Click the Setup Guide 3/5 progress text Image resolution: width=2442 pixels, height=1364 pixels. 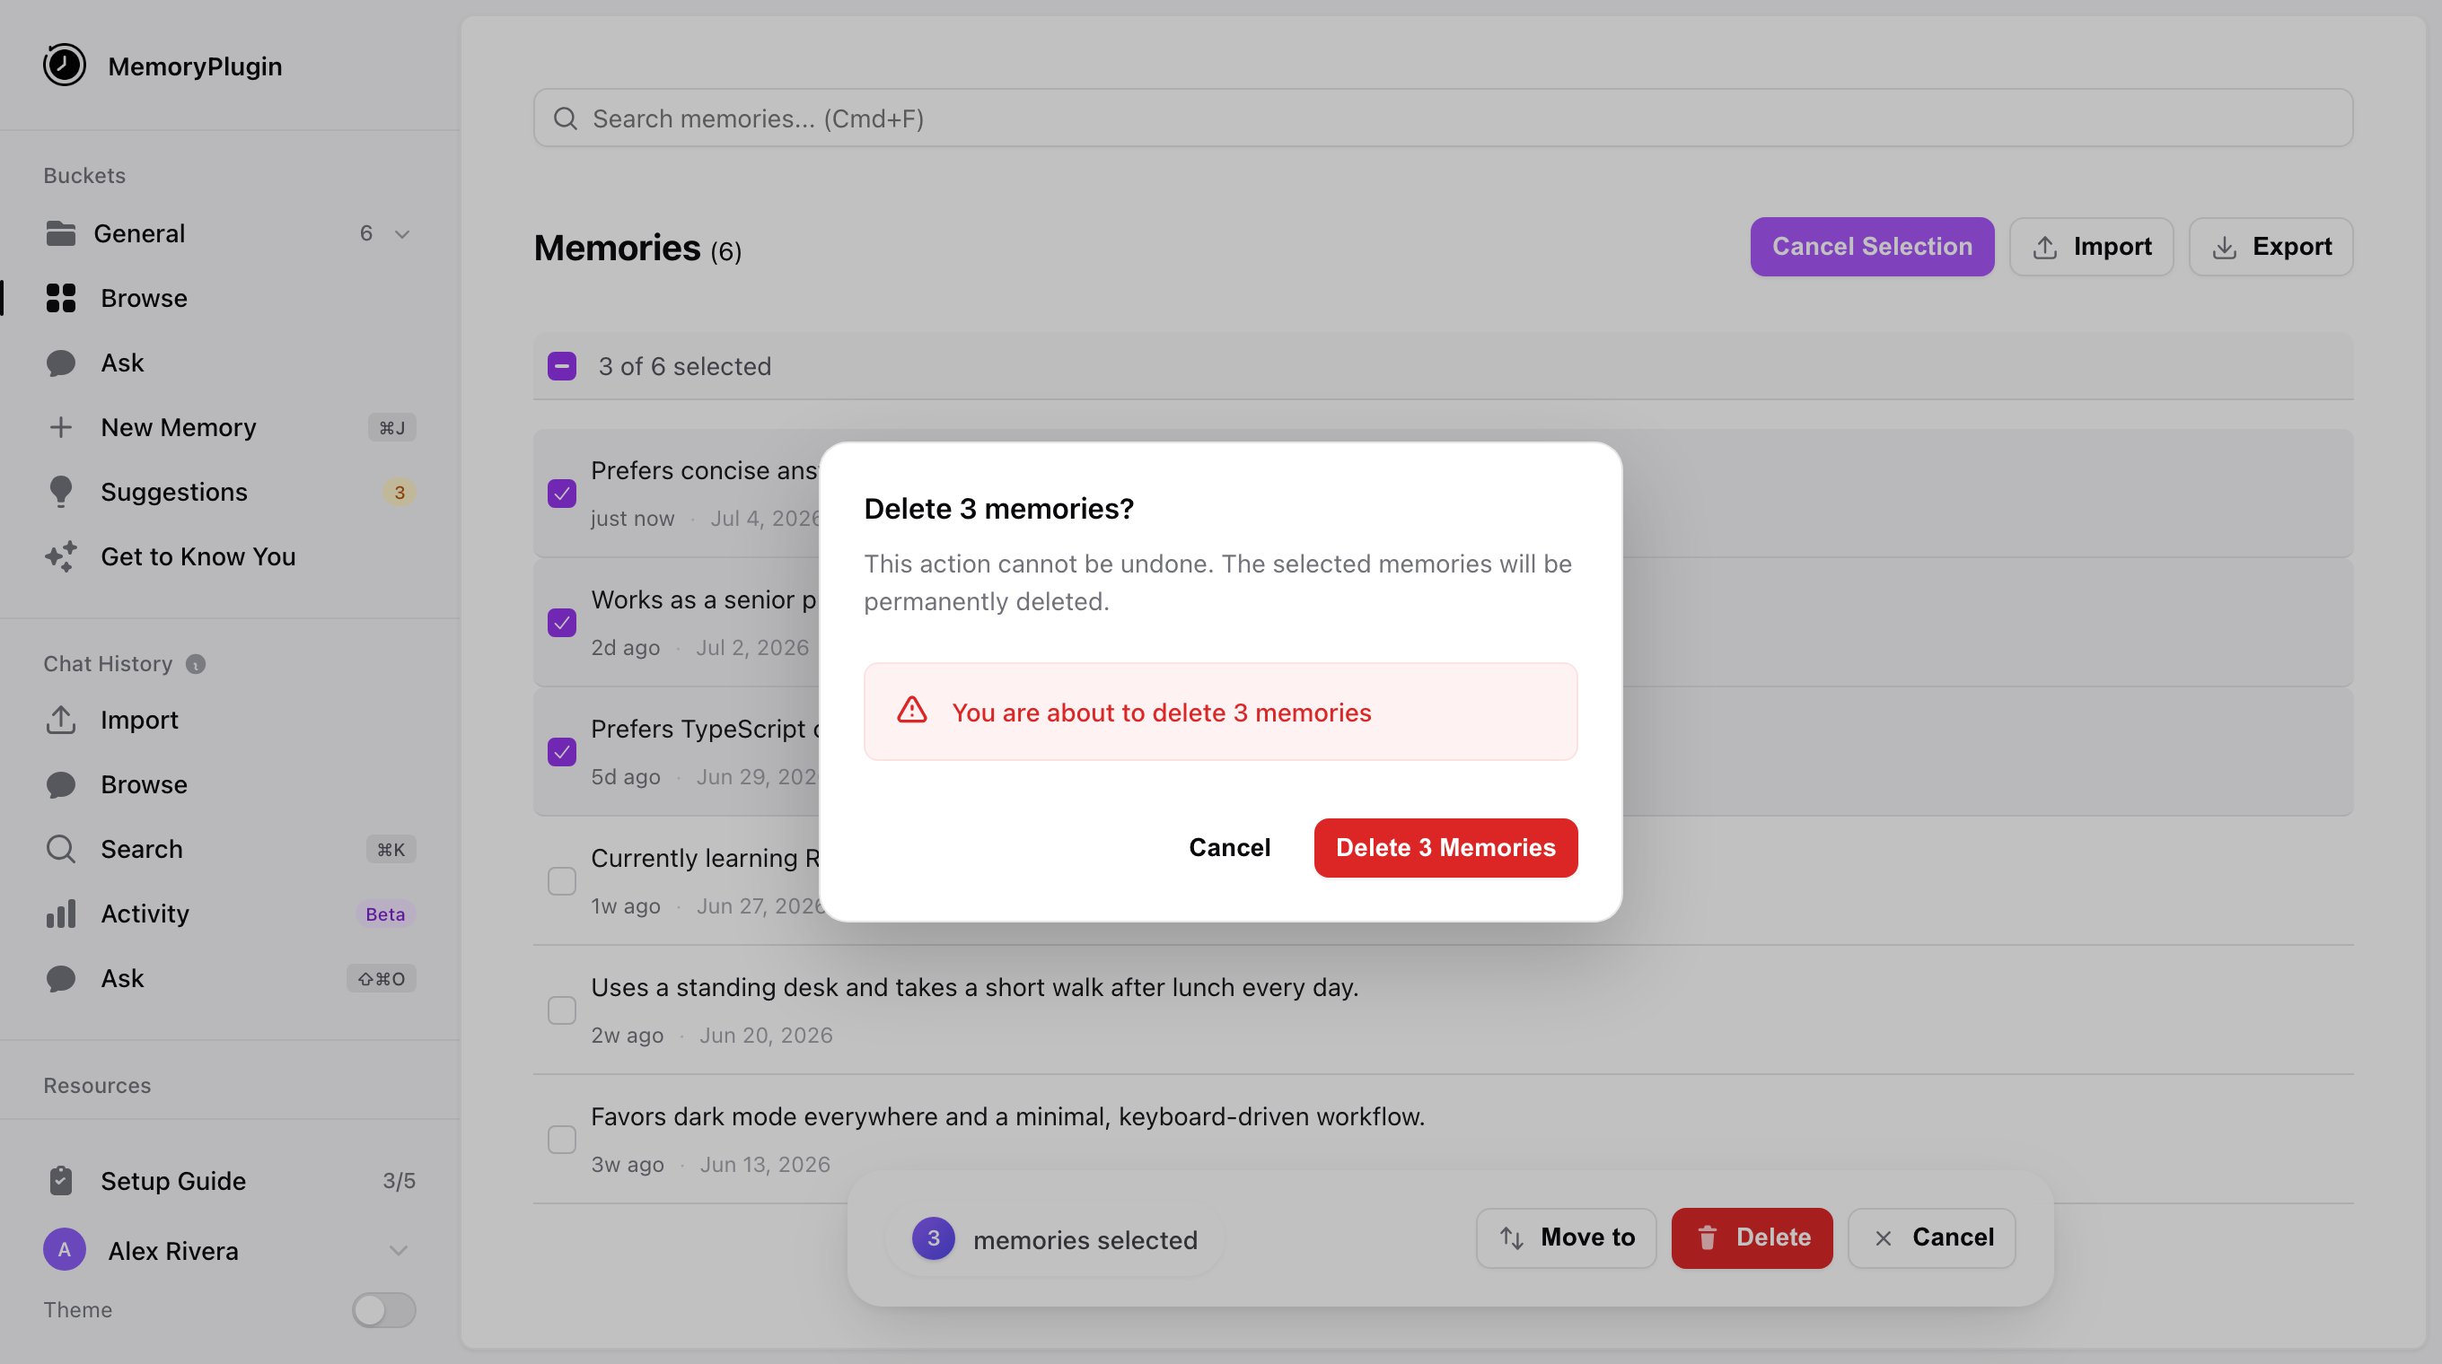pos(400,1181)
